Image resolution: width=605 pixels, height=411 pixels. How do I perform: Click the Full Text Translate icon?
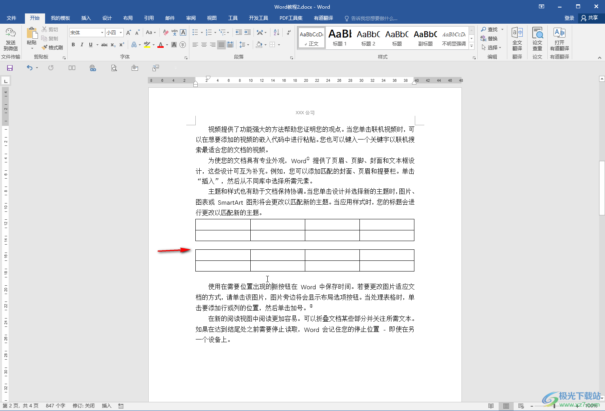(517, 39)
